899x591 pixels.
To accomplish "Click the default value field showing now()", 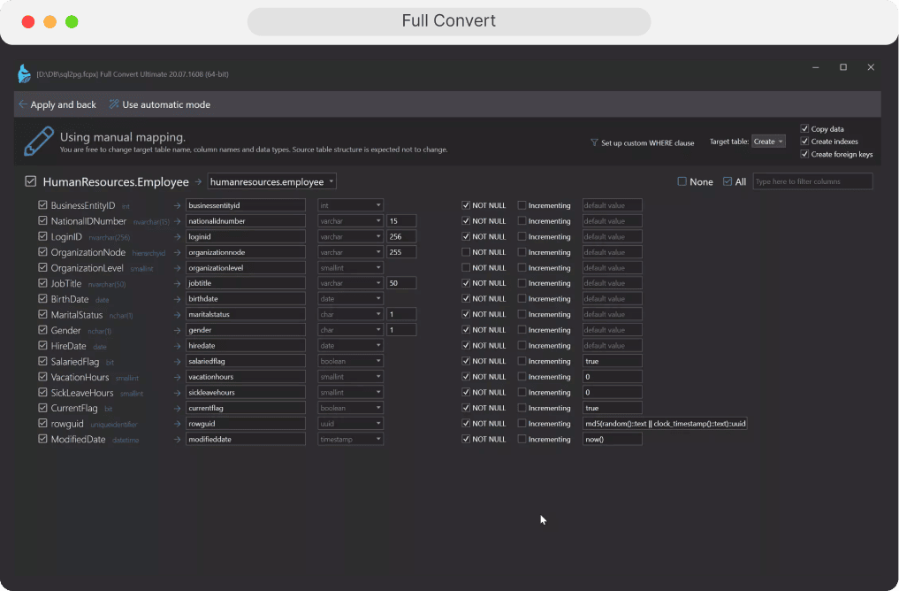I will pos(613,440).
